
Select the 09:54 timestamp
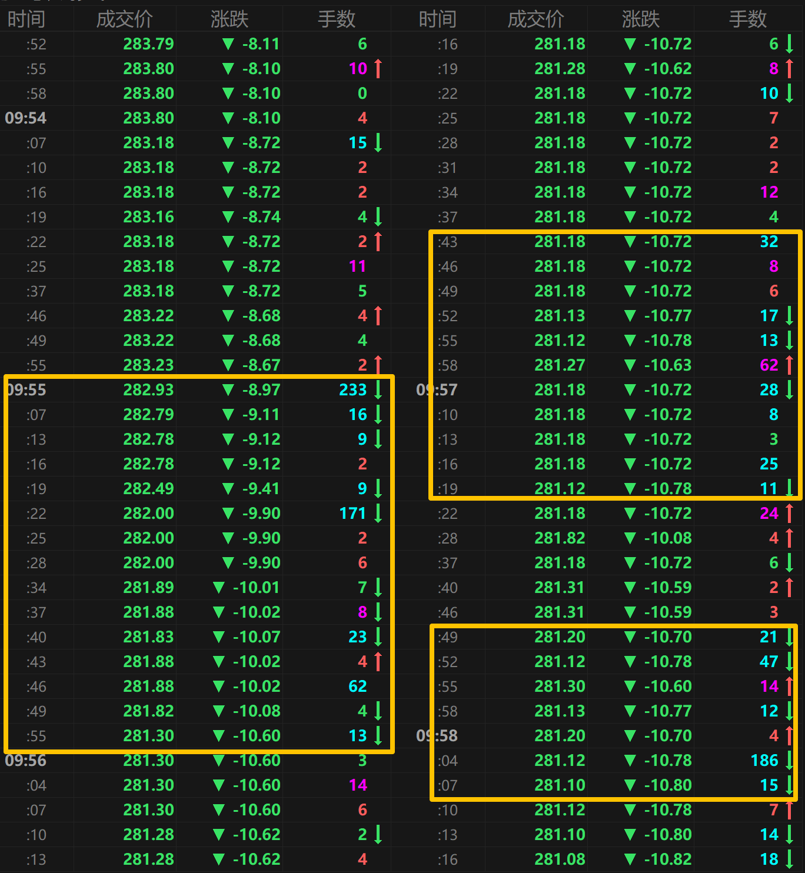[x=25, y=118]
